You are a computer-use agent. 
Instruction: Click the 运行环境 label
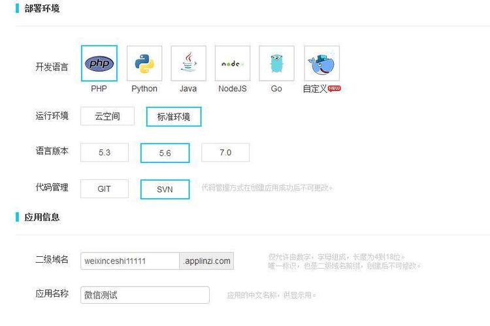pyautogui.click(x=52, y=116)
